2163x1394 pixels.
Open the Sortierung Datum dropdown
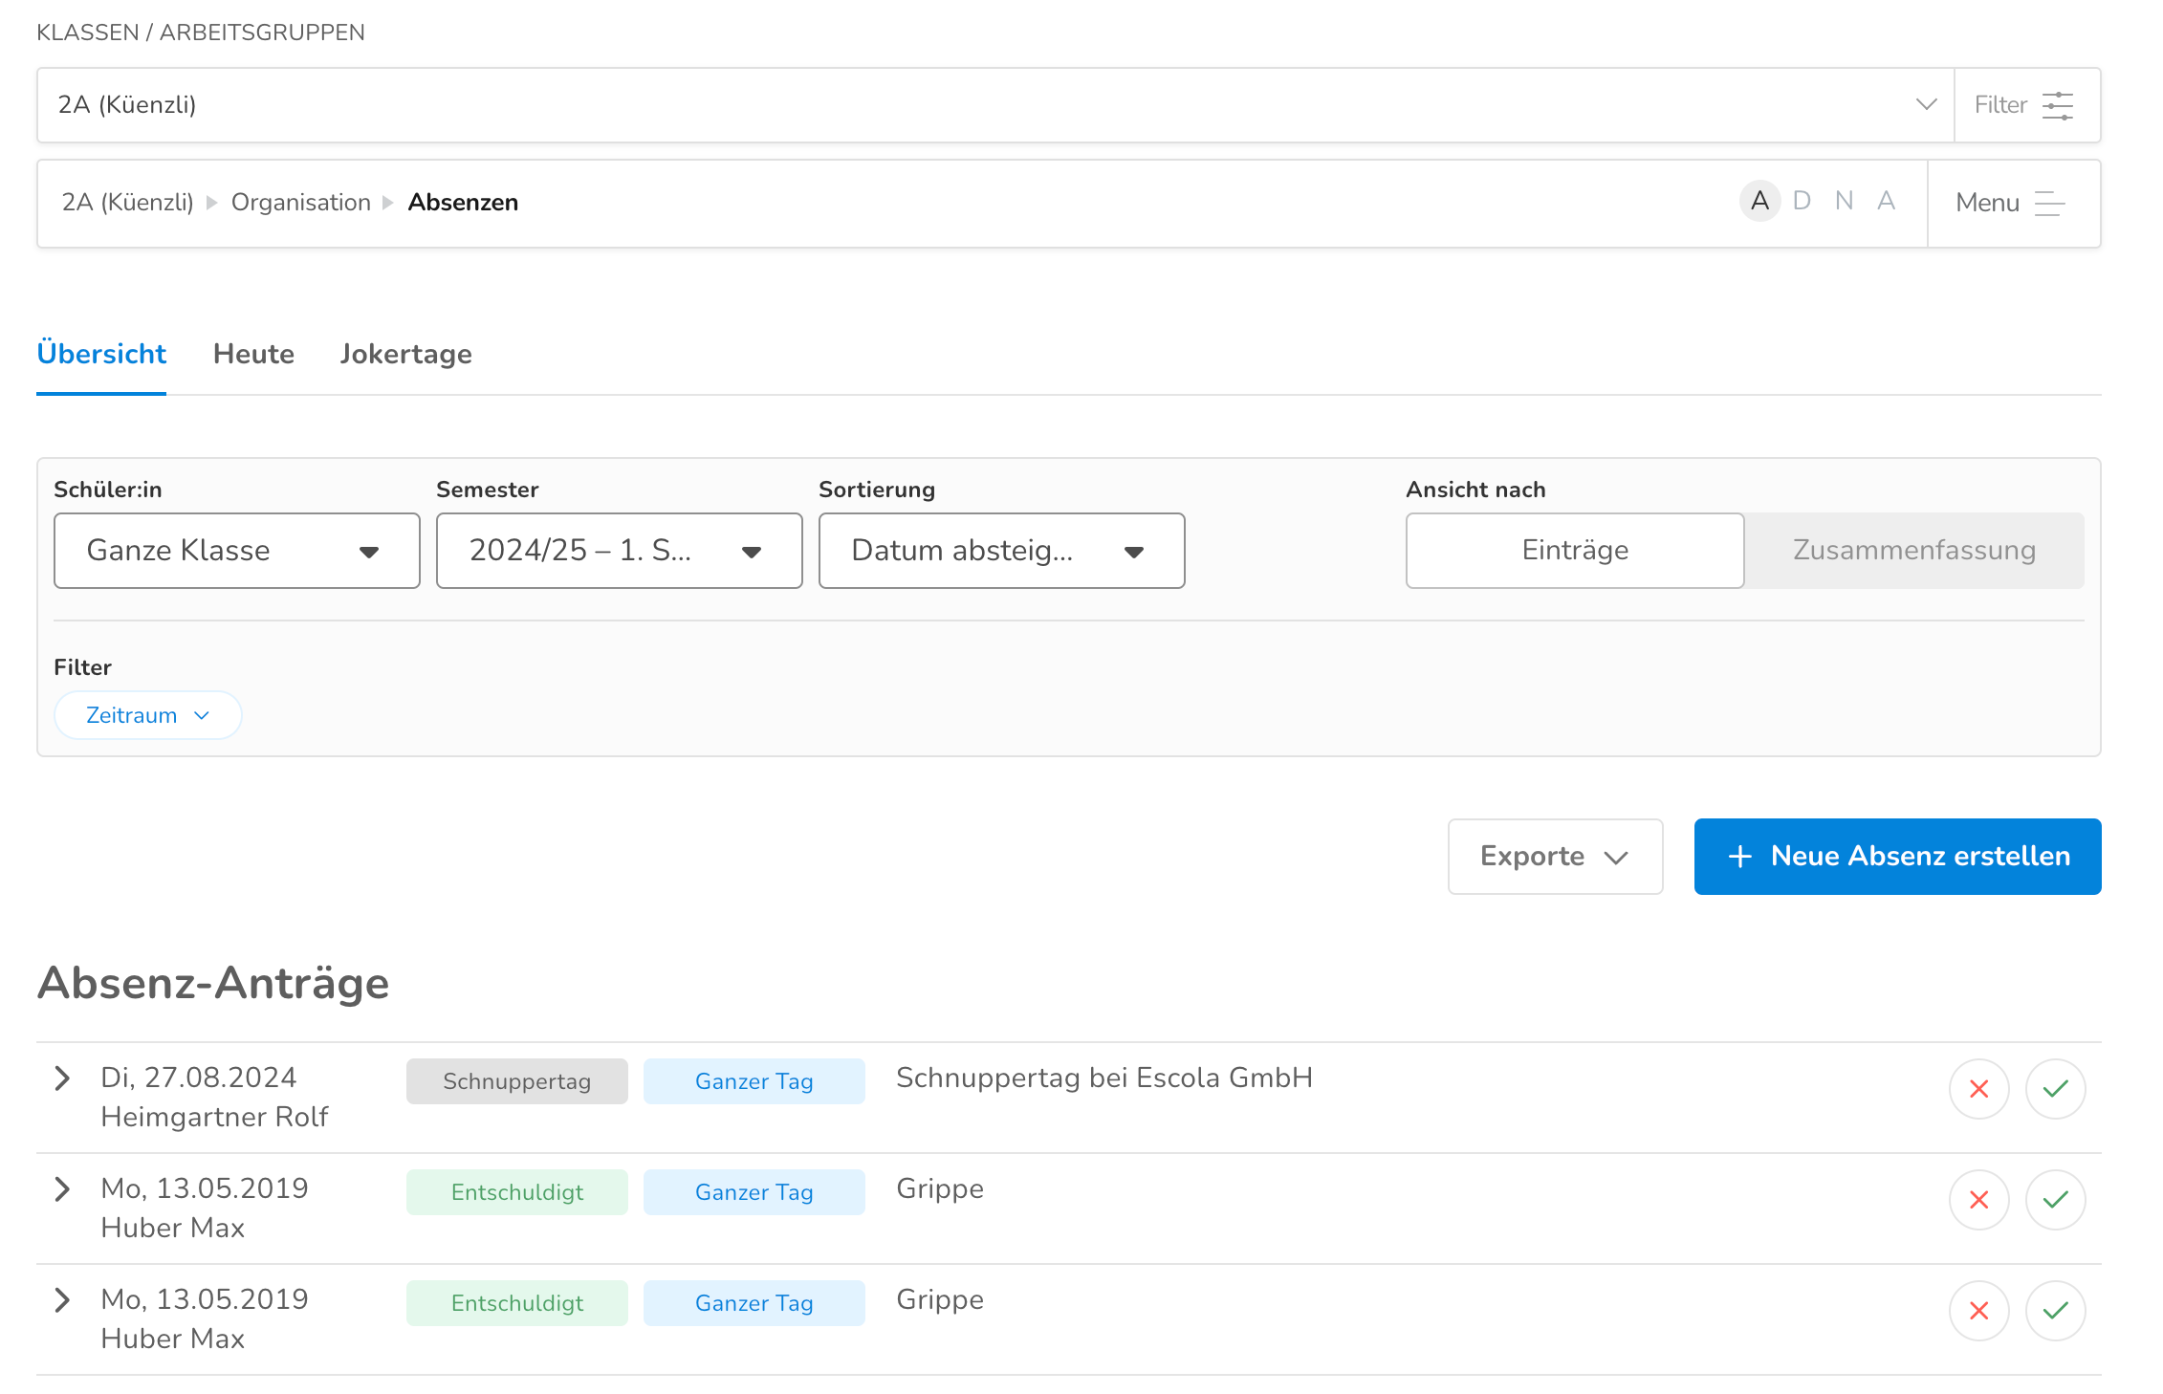(x=1001, y=551)
